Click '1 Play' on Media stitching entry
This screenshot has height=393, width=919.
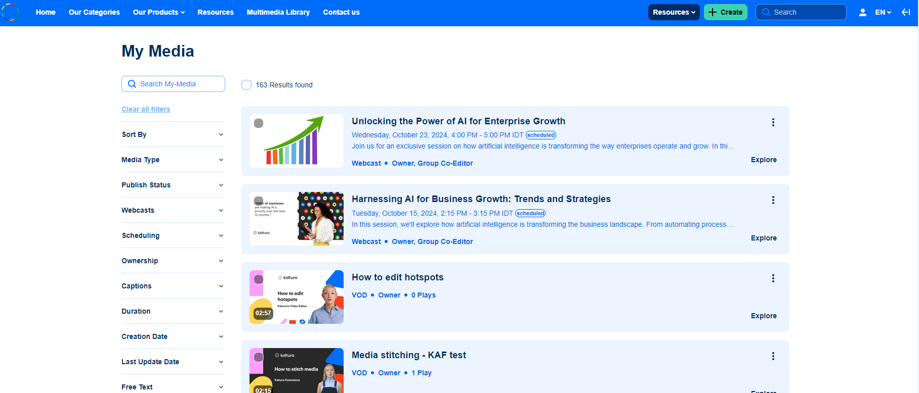coord(422,373)
